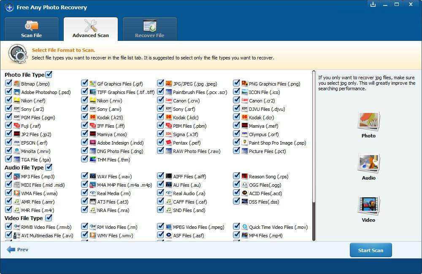This screenshot has height=274, width=422.
Task: Click the Audio category icon in sidebar
Action: click(368, 164)
